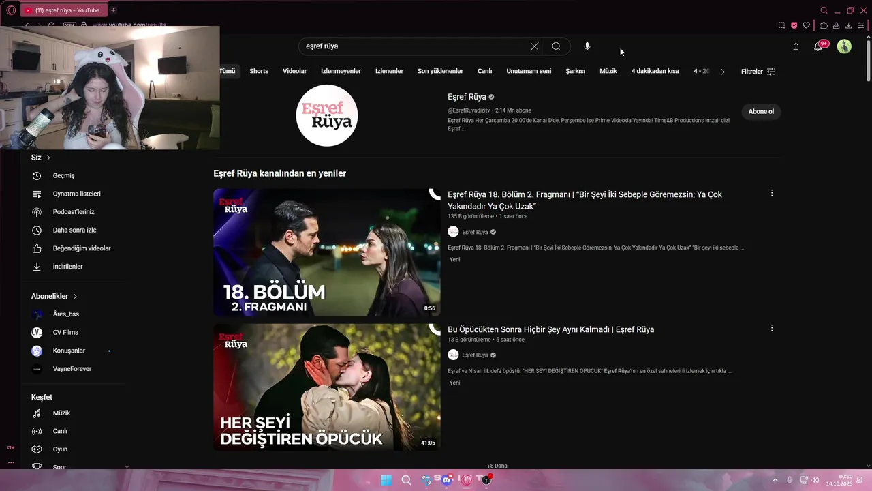Select the 4 dakikadan kısa chip

pyautogui.click(x=655, y=71)
